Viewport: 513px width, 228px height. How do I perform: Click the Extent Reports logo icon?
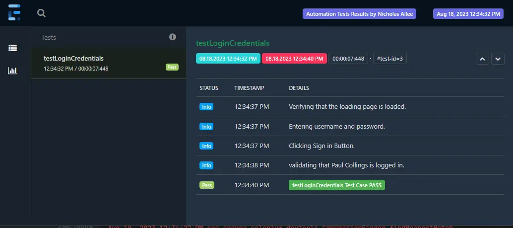coord(14,12)
